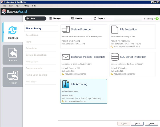160x127 pixels.
Task: Open the Settings menu
Action: [26, 6]
